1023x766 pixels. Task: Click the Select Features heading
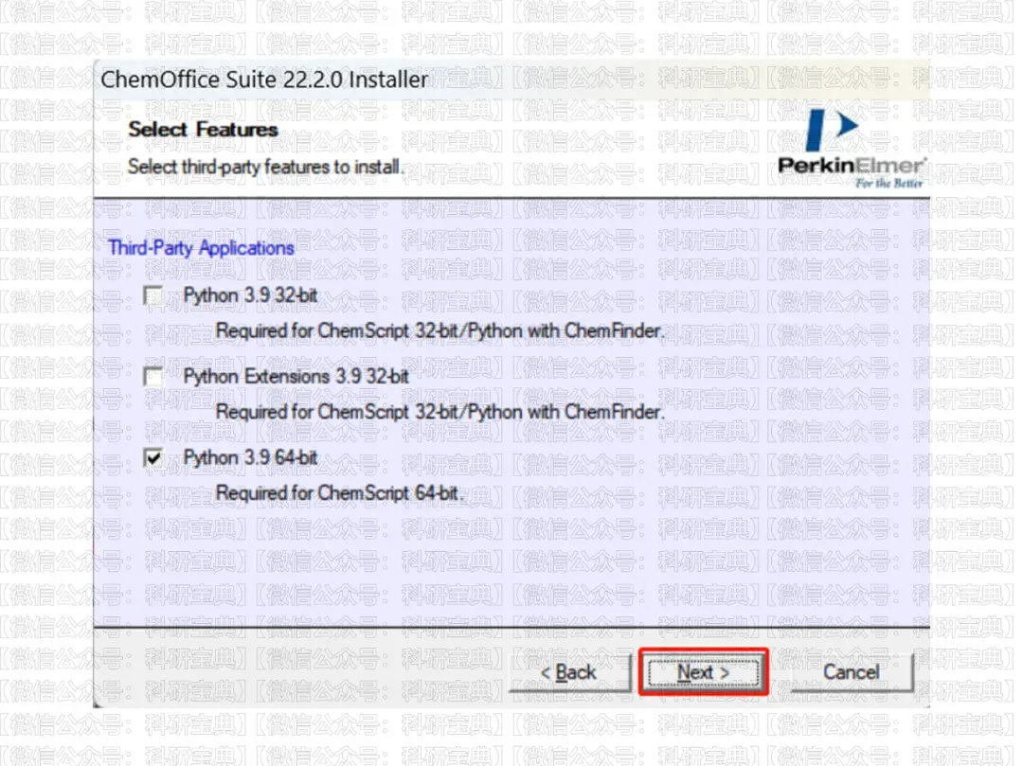(203, 130)
